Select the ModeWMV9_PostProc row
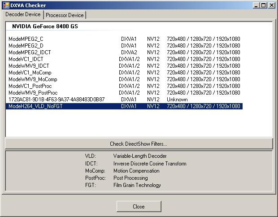The height and width of the screenshot is (217, 278). (x=124, y=93)
